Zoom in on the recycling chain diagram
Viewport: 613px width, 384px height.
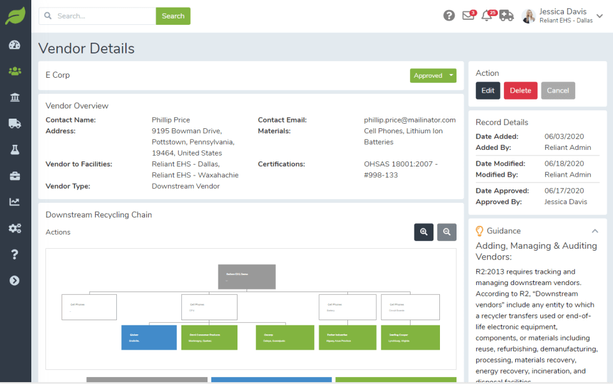coord(423,232)
